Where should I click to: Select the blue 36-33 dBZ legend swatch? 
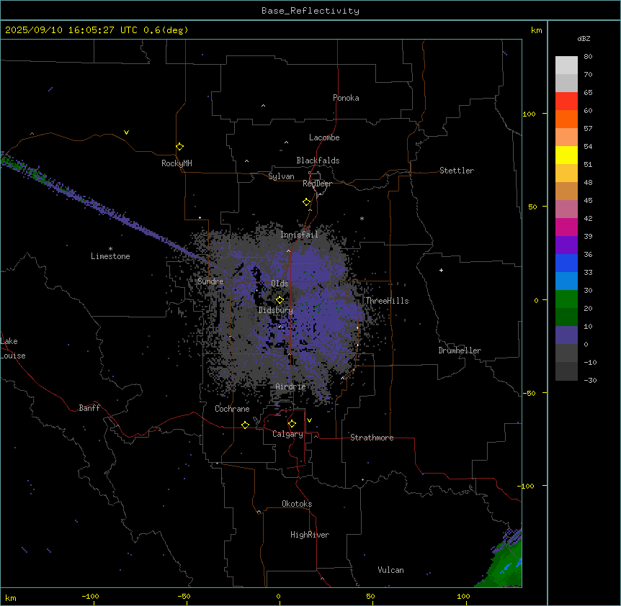[x=566, y=263]
